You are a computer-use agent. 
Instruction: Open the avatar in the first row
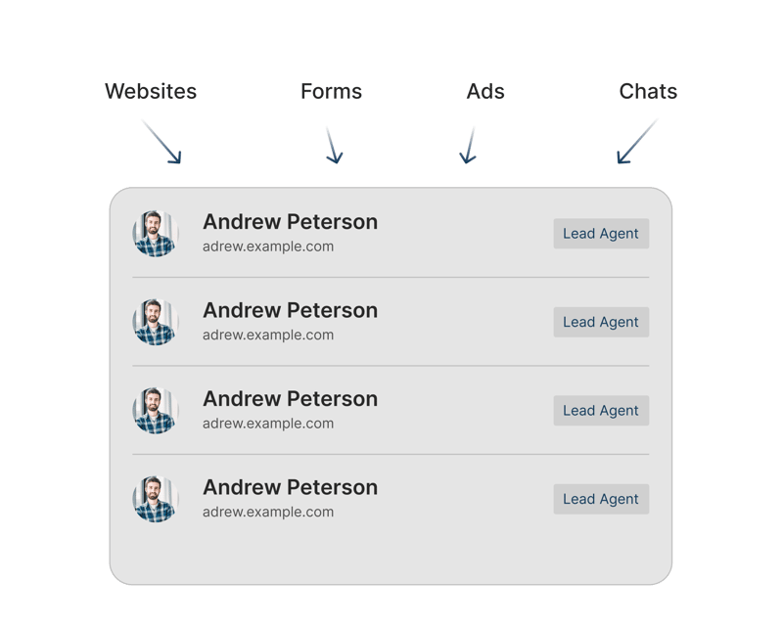[156, 234]
